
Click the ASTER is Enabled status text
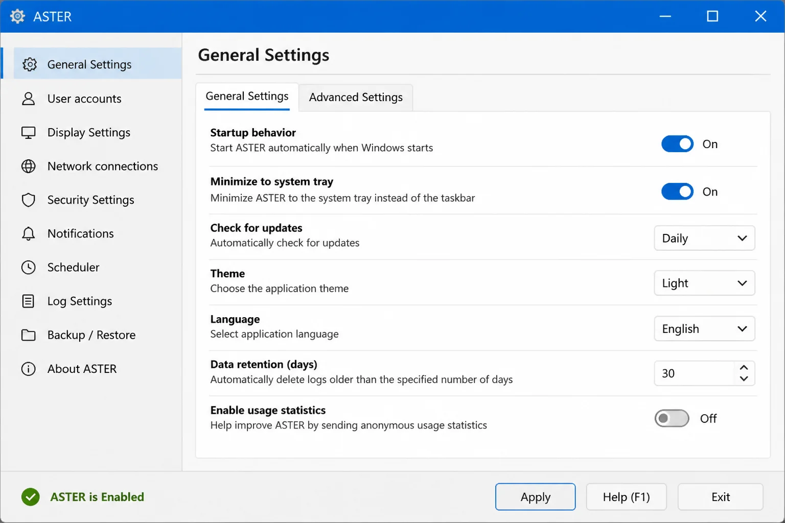pos(97,497)
